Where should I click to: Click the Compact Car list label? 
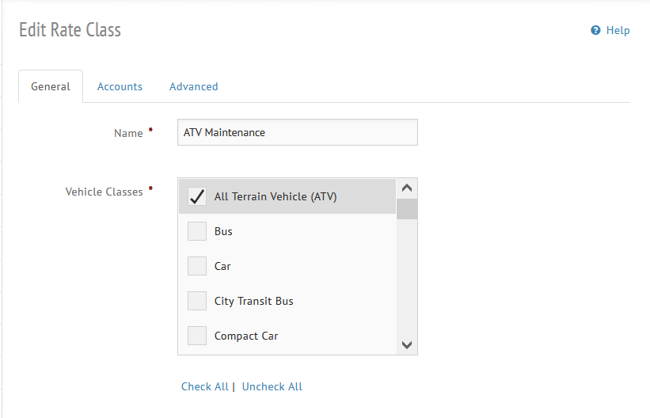pos(246,336)
